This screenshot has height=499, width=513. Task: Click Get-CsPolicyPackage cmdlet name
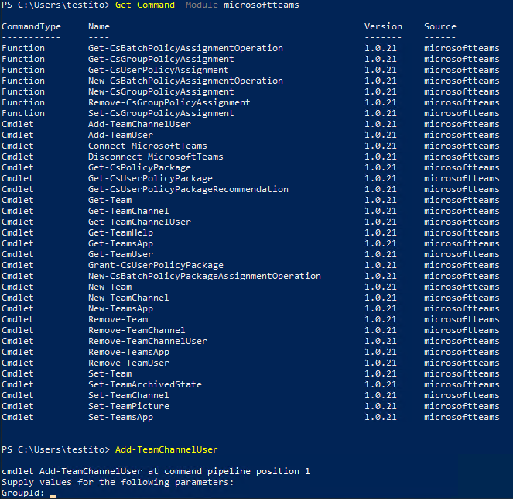(x=139, y=167)
